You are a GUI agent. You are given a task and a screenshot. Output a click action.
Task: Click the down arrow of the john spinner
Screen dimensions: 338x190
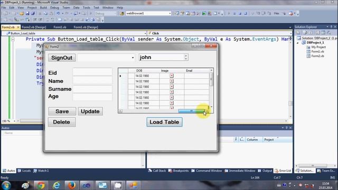(186, 59)
